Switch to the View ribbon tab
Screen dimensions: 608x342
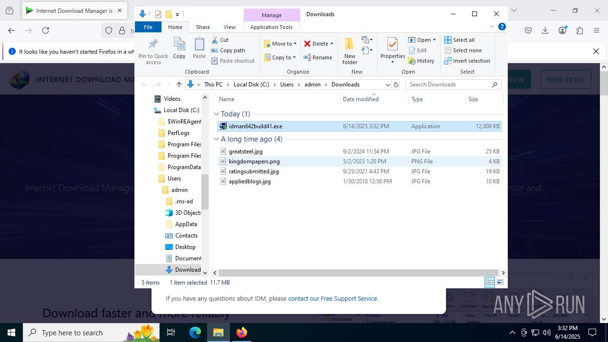click(x=229, y=27)
